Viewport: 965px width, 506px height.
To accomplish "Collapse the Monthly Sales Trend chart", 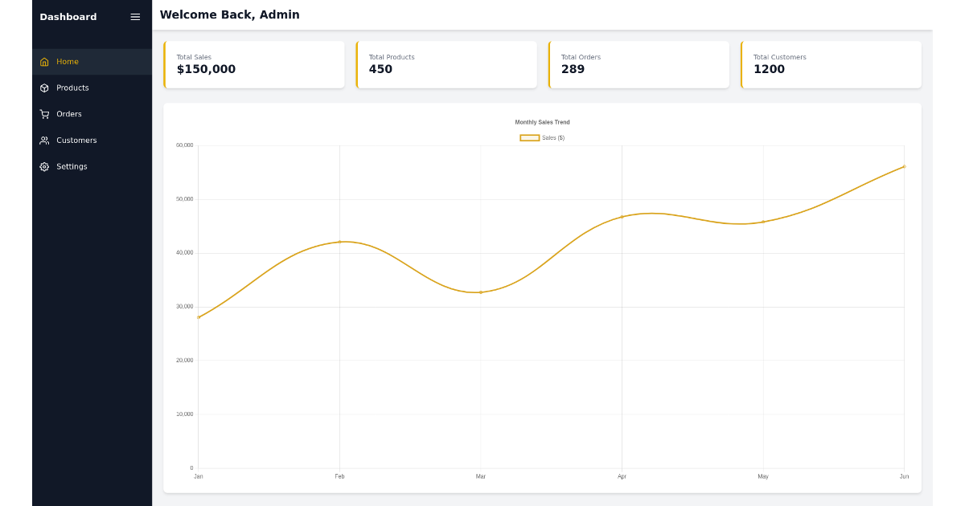I will [542, 121].
